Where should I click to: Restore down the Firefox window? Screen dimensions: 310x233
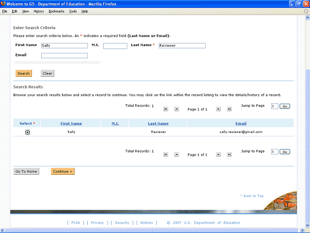[x=299, y=4]
